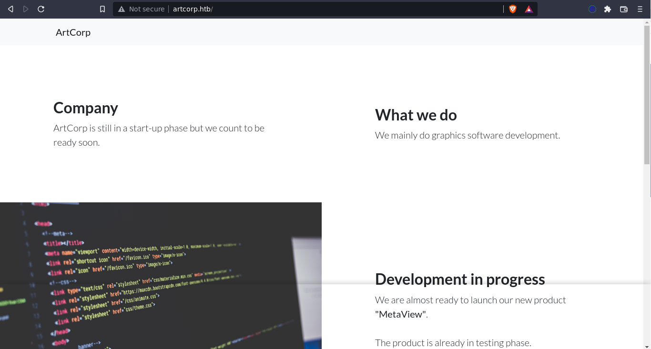The image size is (651, 349).
Task: Click the Development in progress heading
Action: pyautogui.click(x=460, y=279)
